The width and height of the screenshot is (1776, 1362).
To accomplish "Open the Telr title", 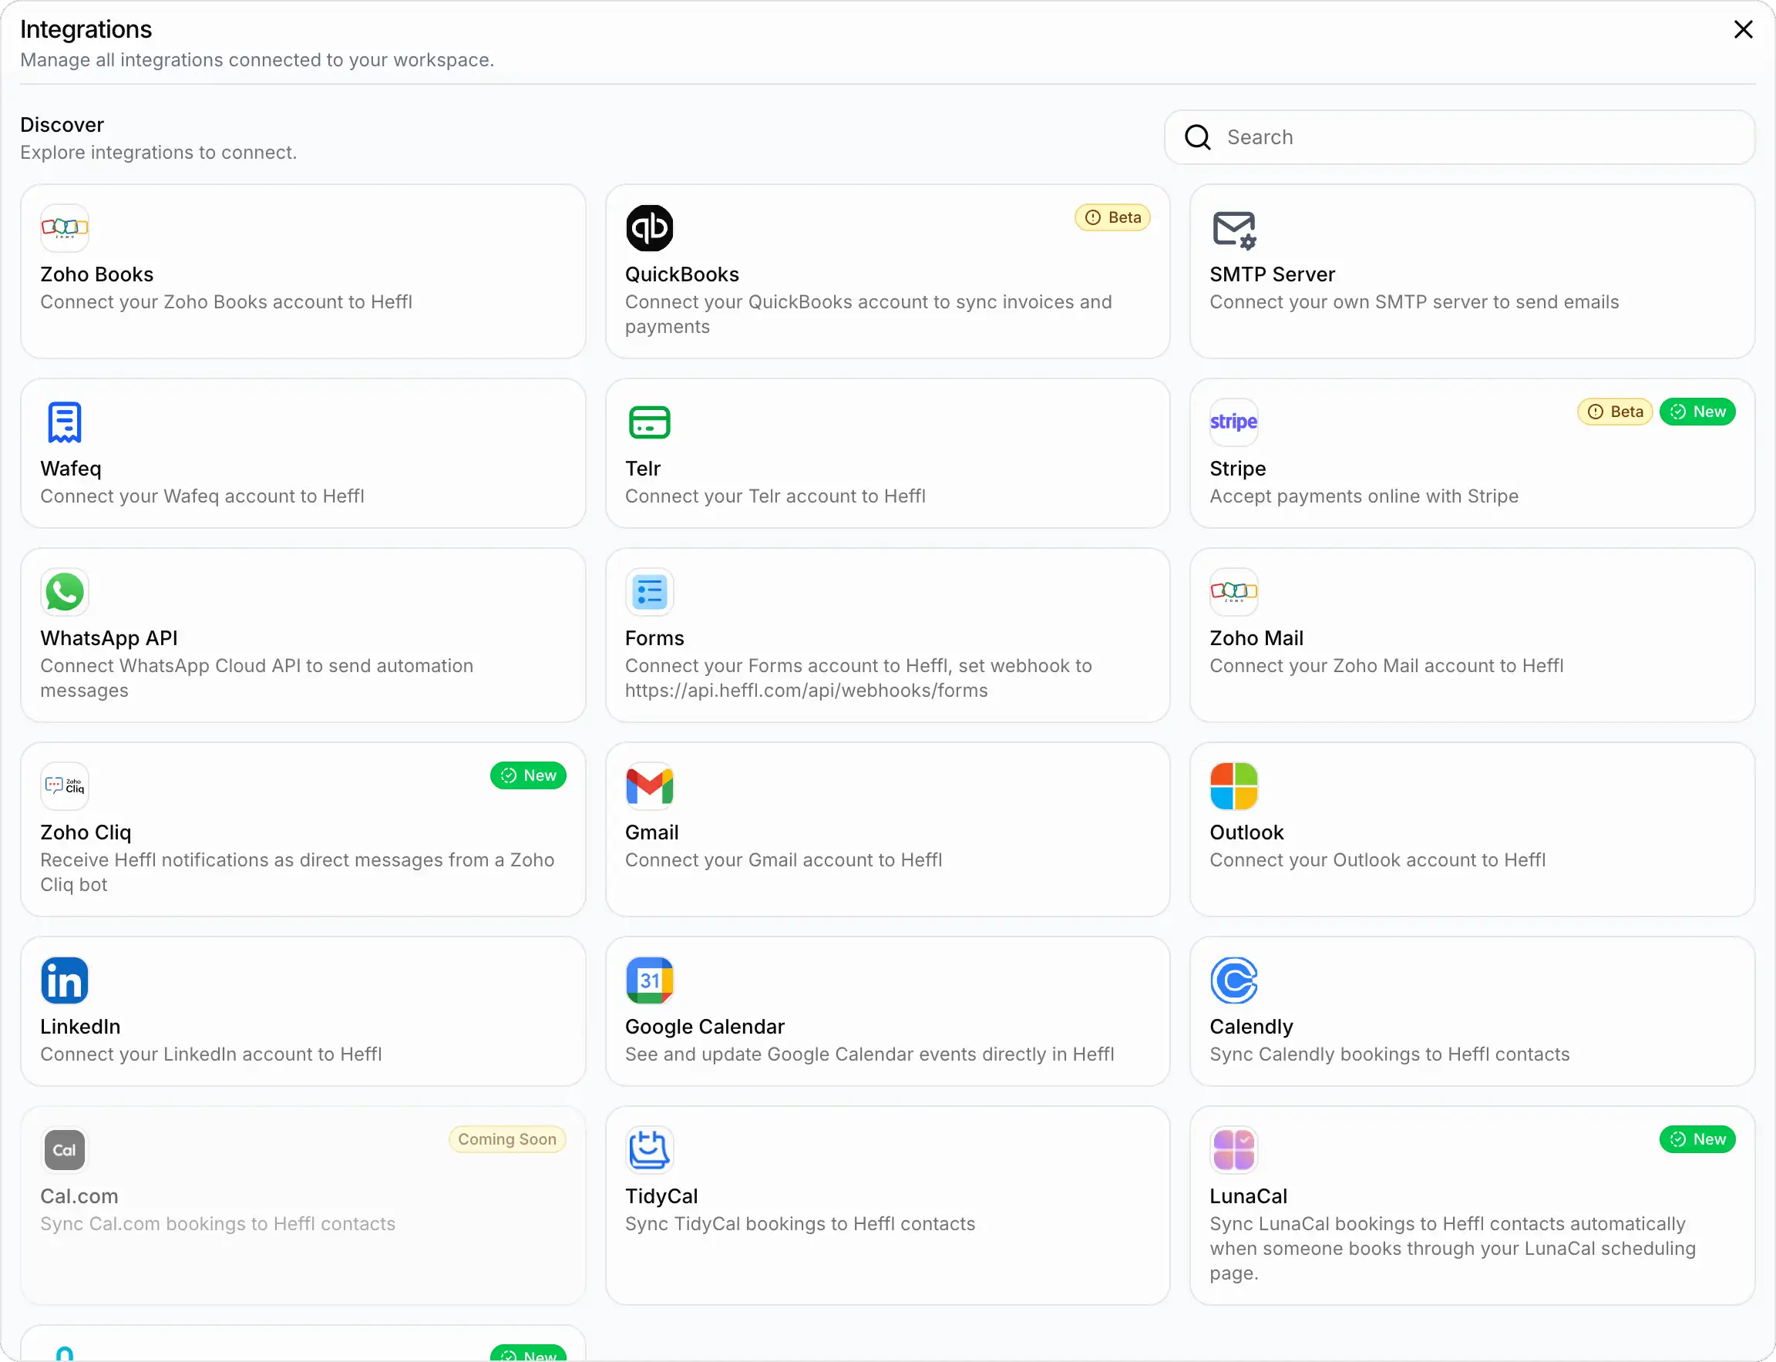I will [x=643, y=469].
